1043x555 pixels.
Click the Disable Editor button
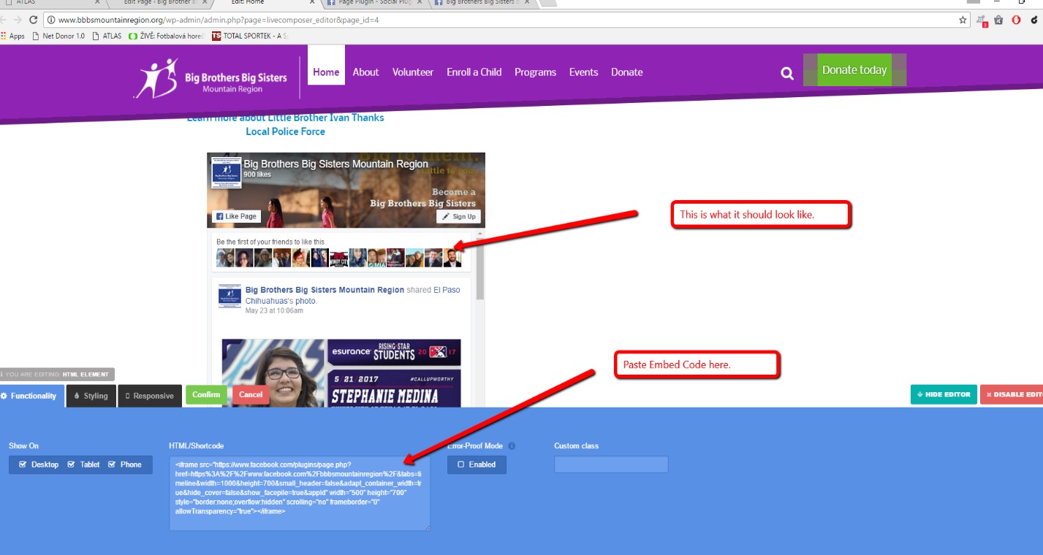[x=1012, y=394]
